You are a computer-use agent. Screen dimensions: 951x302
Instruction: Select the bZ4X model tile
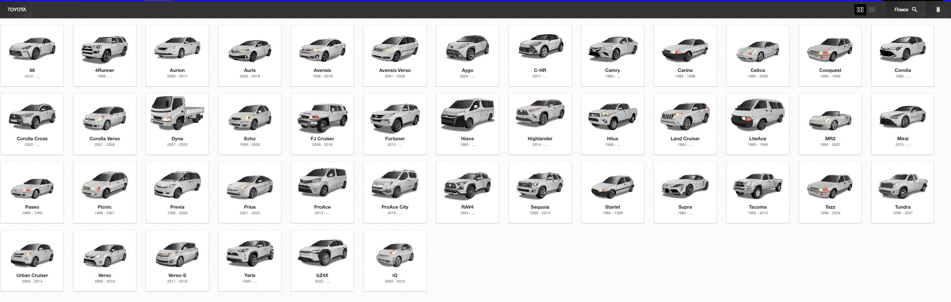coord(322,261)
